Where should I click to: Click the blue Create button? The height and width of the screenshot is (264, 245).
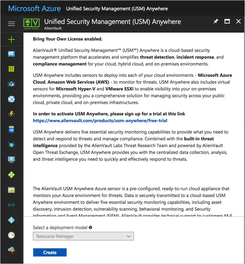click(x=50, y=252)
